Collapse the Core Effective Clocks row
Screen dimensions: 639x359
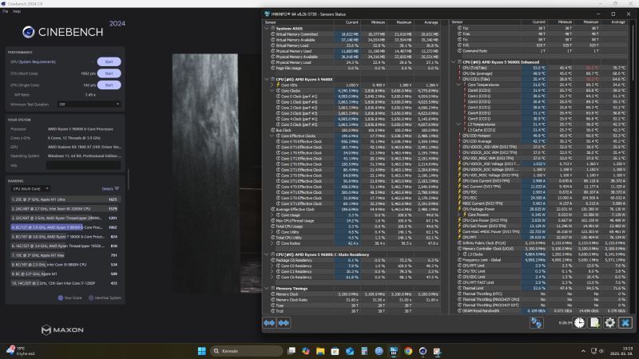272,136
